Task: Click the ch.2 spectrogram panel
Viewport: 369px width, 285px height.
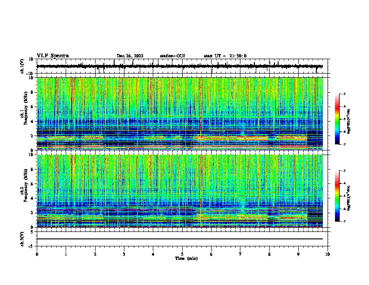Action: pyautogui.click(x=180, y=191)
